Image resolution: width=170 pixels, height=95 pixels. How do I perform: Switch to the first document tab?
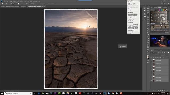click(x=13, y=6)
